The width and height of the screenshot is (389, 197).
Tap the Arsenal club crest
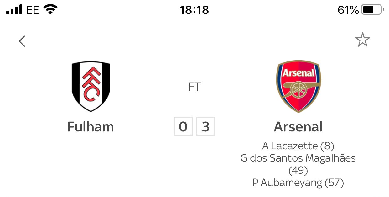[x=298, y=86]
